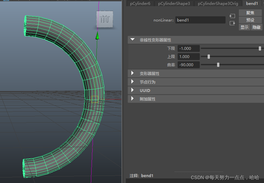The height and width of the screenshot is (183, 264).
Task: Collapse the 非线性变形器属性 section
Action: click(133, 40)
